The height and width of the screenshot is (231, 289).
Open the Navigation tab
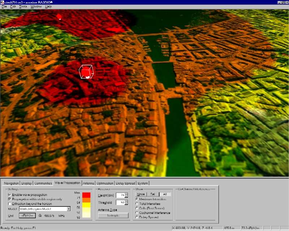pyautogui.click(x=10, y=183)
